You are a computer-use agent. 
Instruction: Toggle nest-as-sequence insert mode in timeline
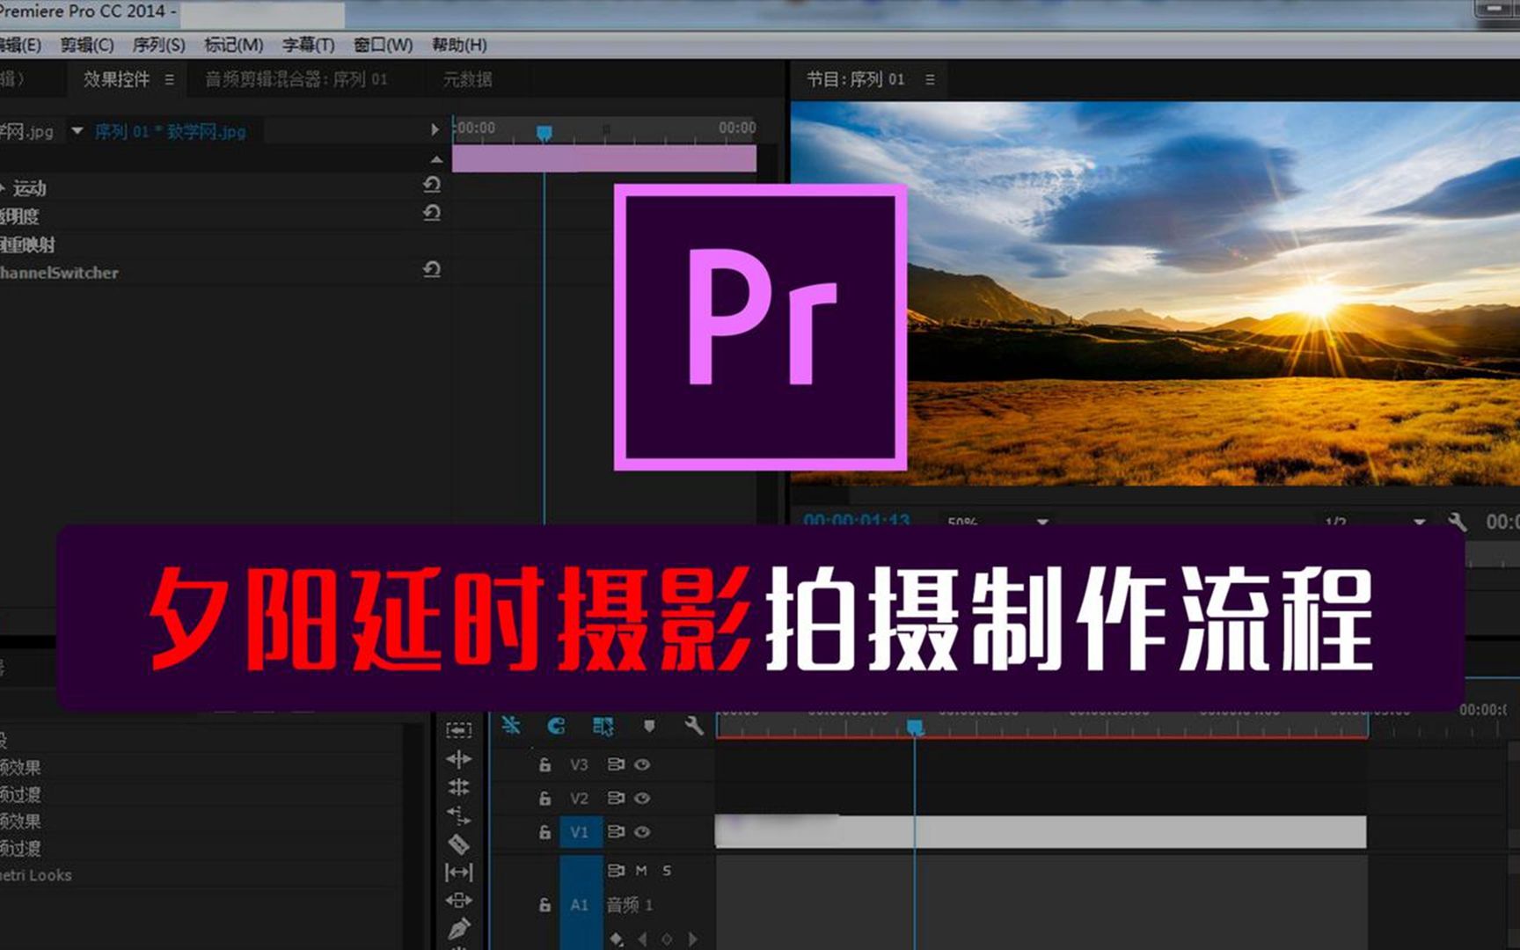[511, 726]
